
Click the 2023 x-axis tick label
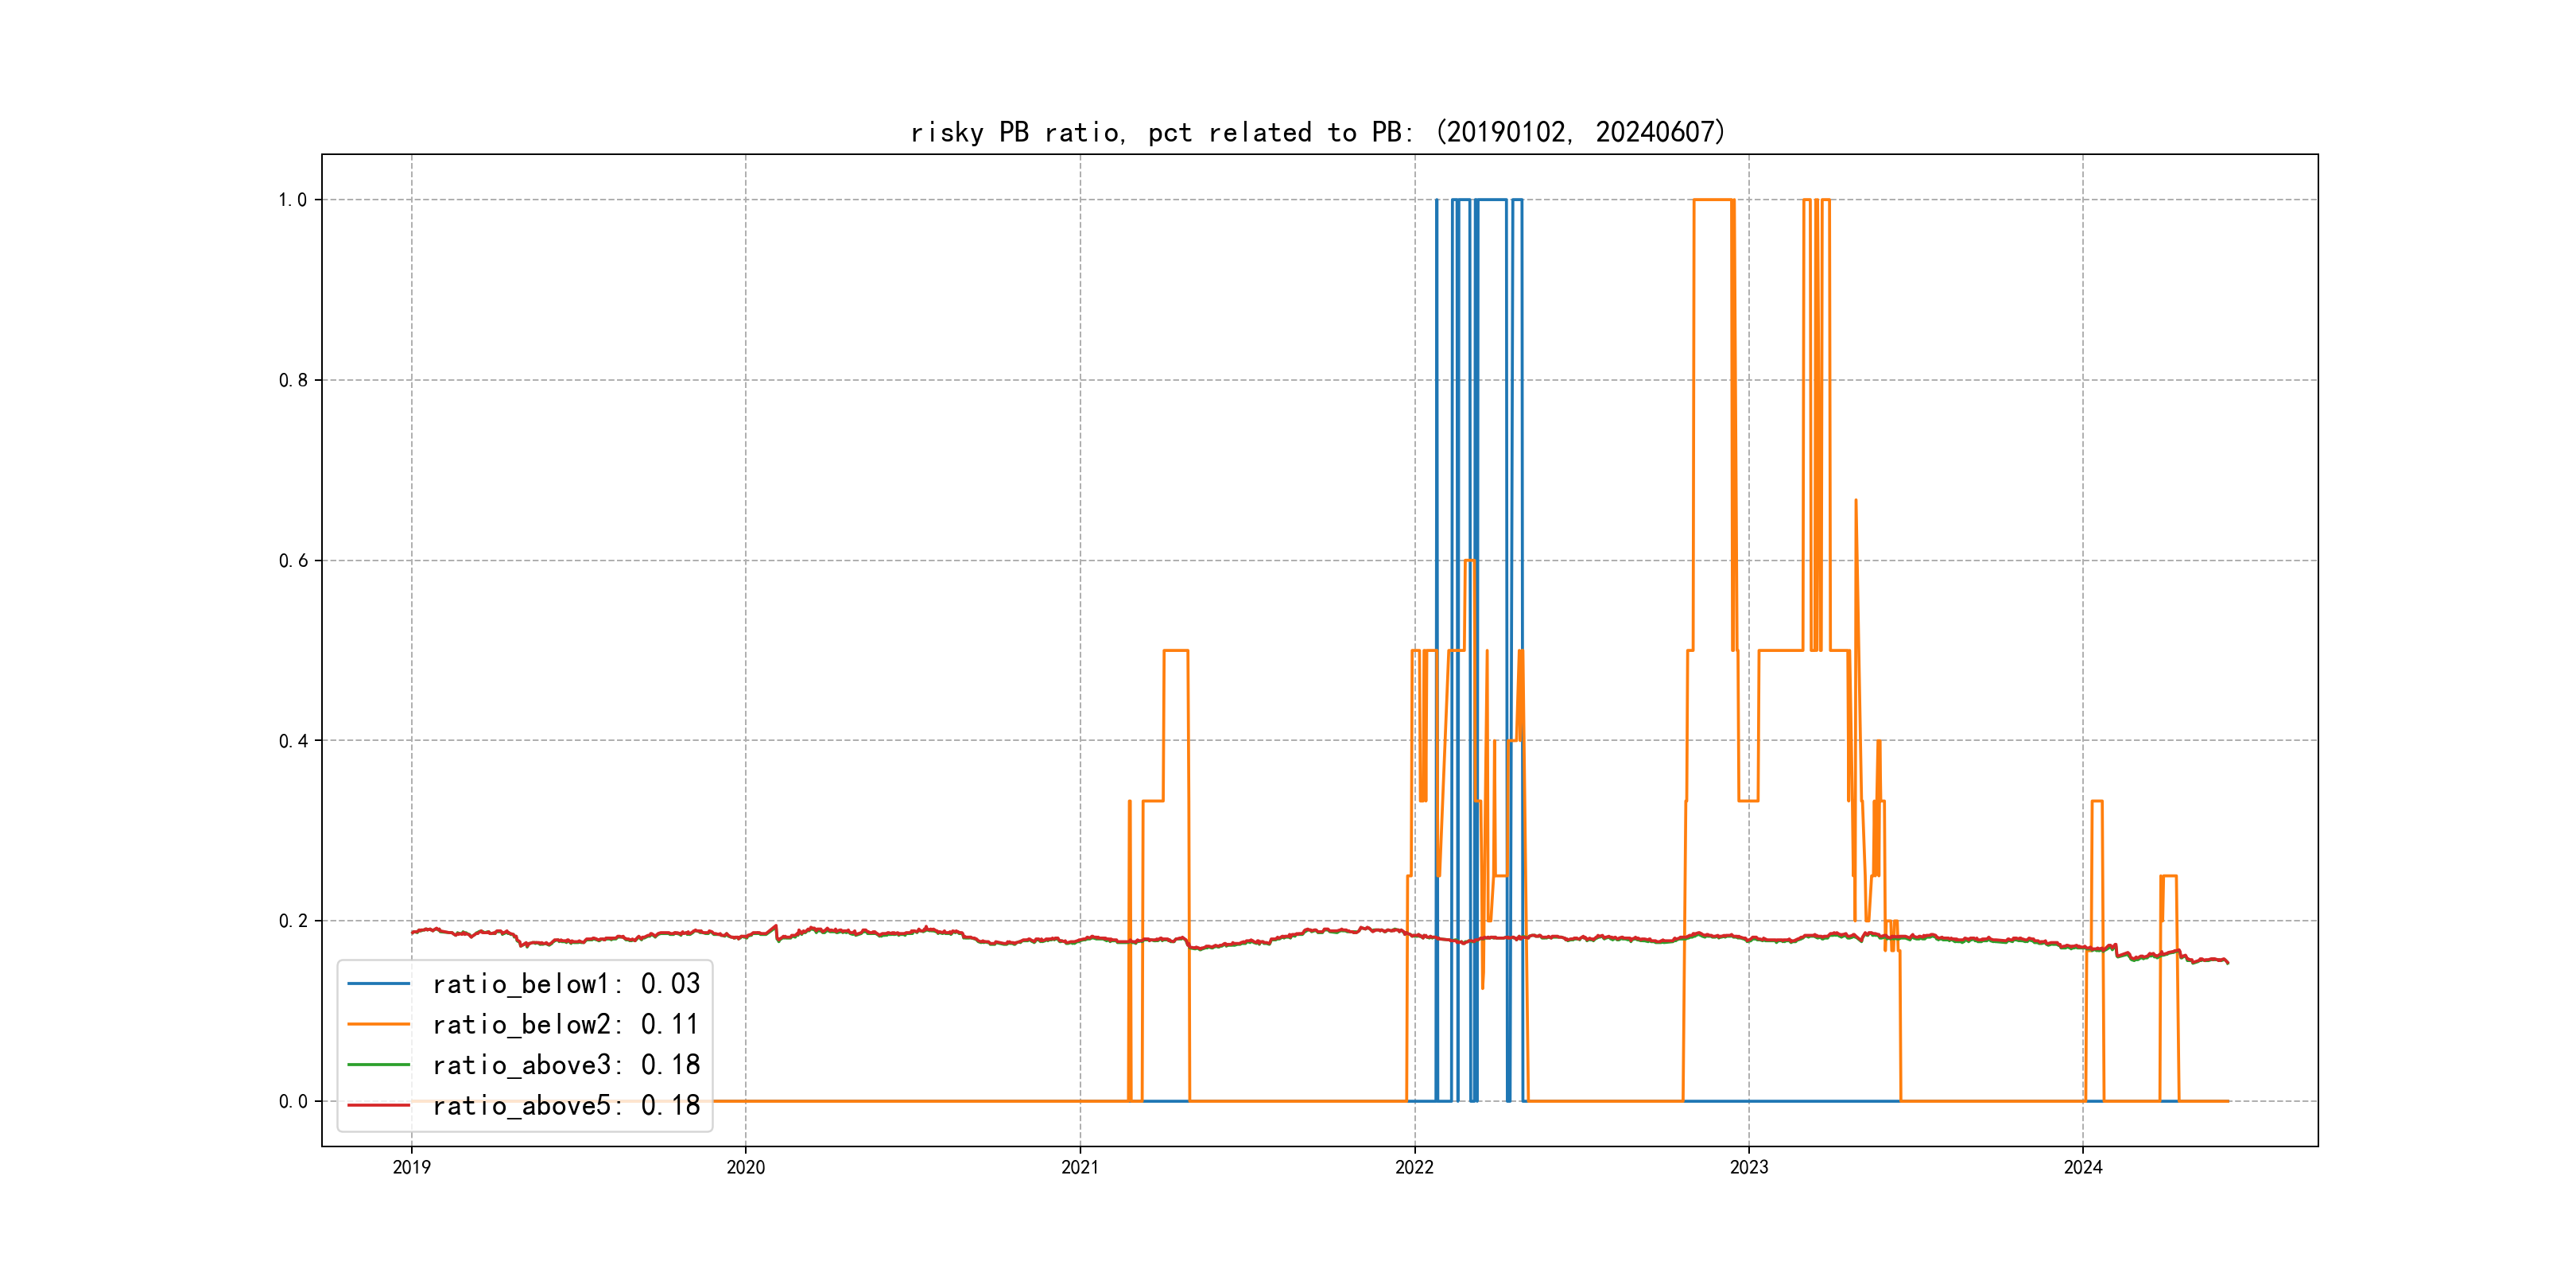point(1749,1167)
